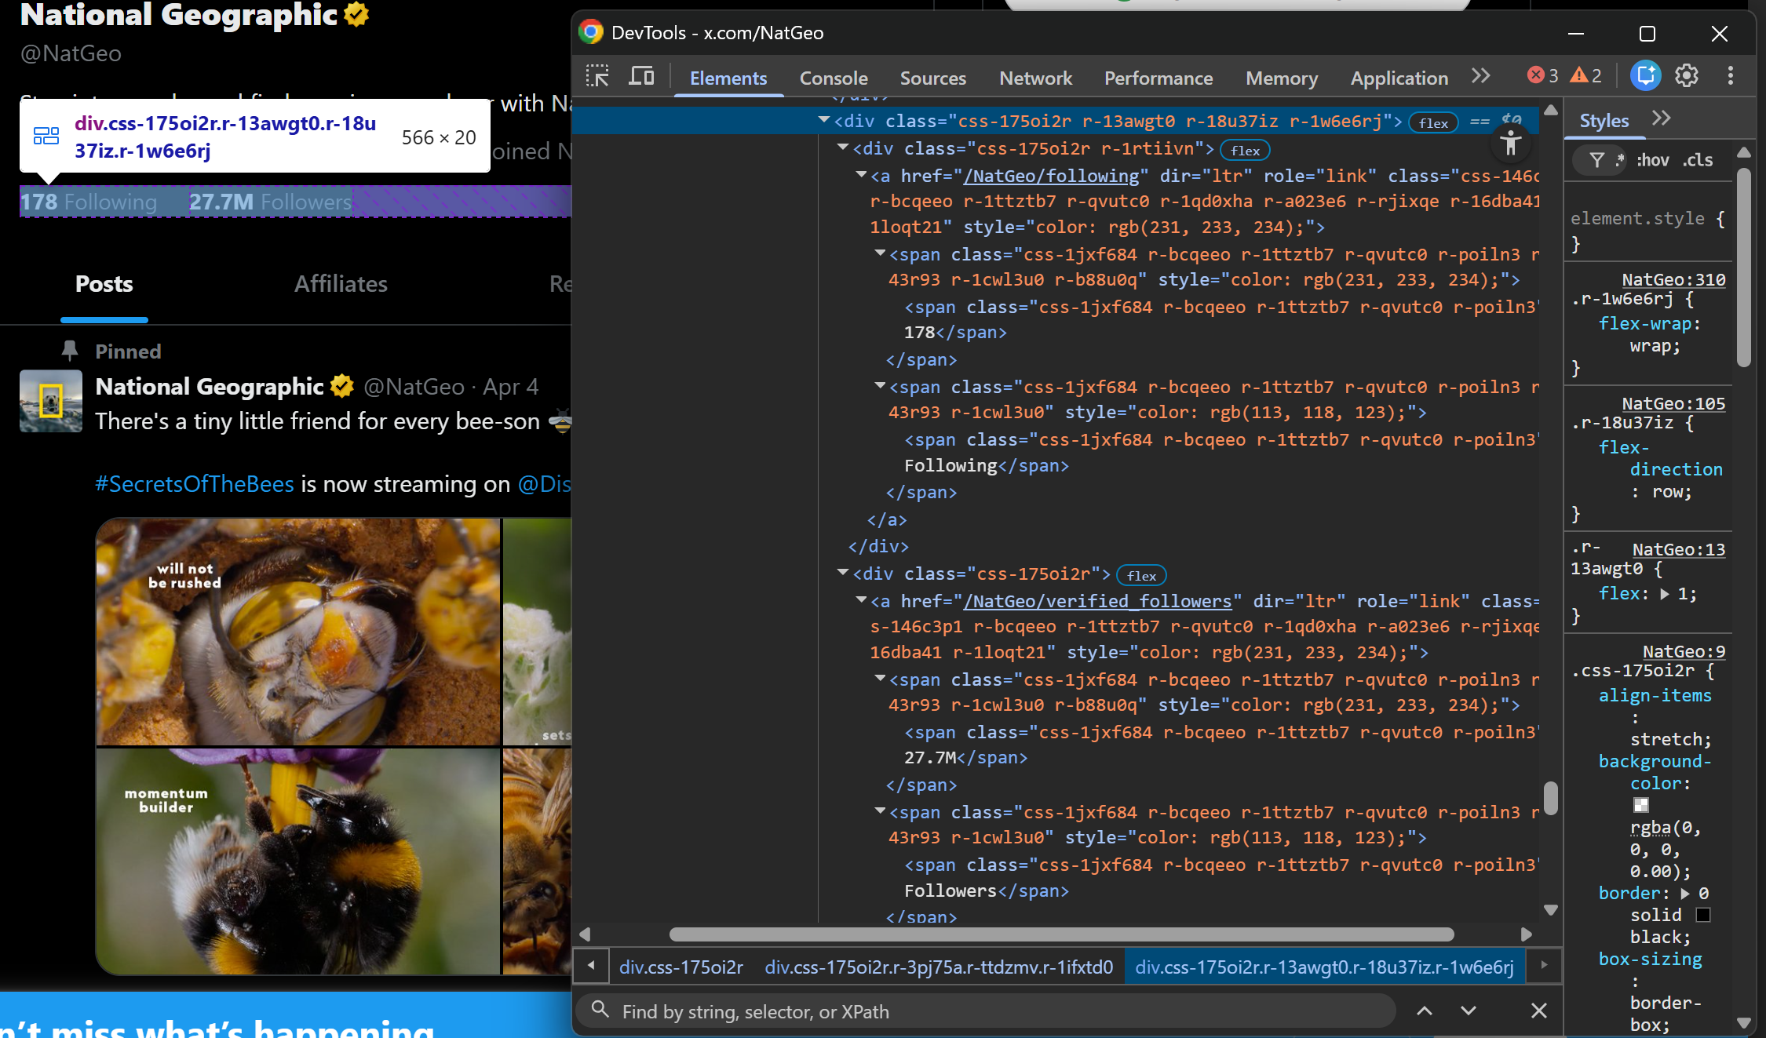1766x1038 pixels.
Task: Click the background-color rgba swatch
Action: 1640,805
